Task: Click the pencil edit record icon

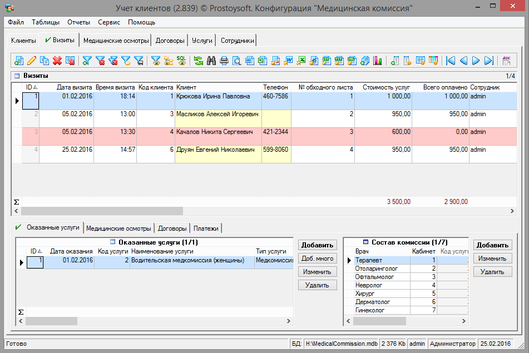Action: click(32, 61)
